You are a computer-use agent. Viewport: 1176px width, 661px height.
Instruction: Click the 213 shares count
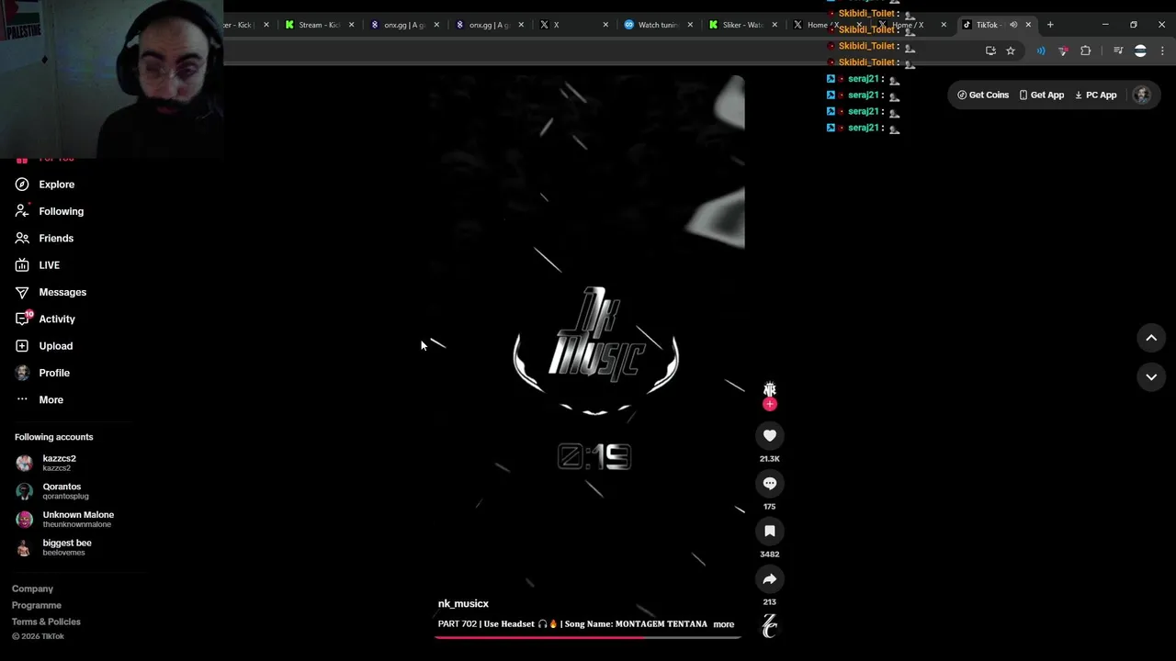point(770,601)
